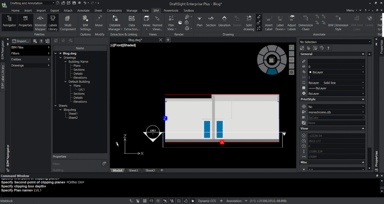Collapse the Default Building tree node
The width and height of the screenshot is (384, 204).
[x=65, y=82]
